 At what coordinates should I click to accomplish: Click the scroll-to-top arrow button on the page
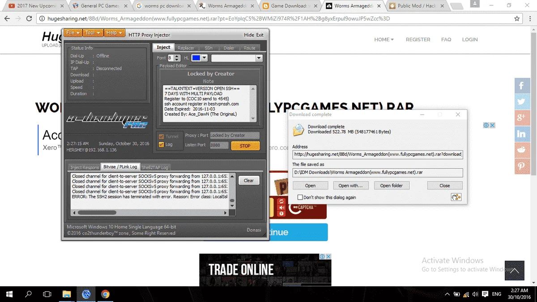click(x=514, y=270)
